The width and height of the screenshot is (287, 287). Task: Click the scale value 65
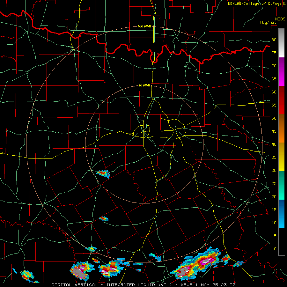click(274, 79)
